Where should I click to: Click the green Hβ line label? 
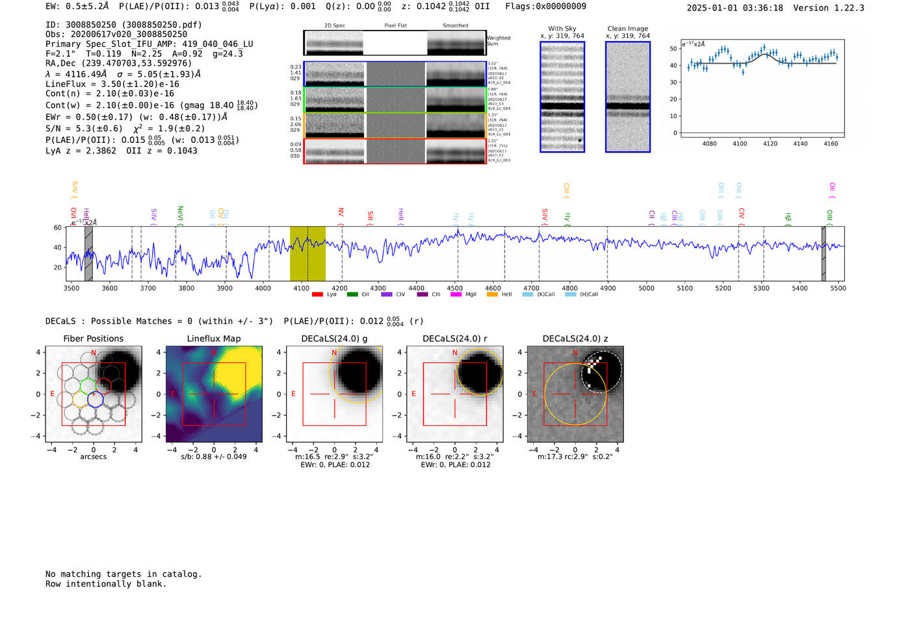point(788,217)
